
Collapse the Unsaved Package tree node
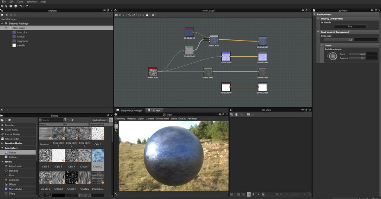[2, 23]
